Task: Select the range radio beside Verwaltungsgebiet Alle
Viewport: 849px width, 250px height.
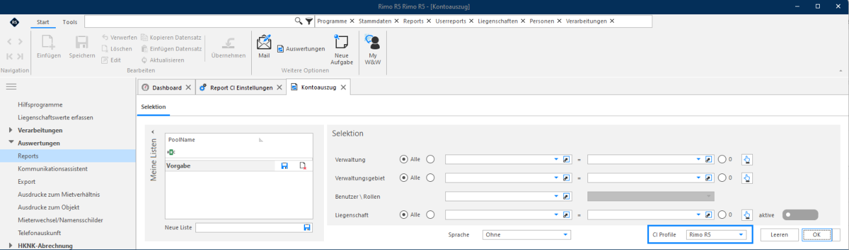Action: (430, 177)
